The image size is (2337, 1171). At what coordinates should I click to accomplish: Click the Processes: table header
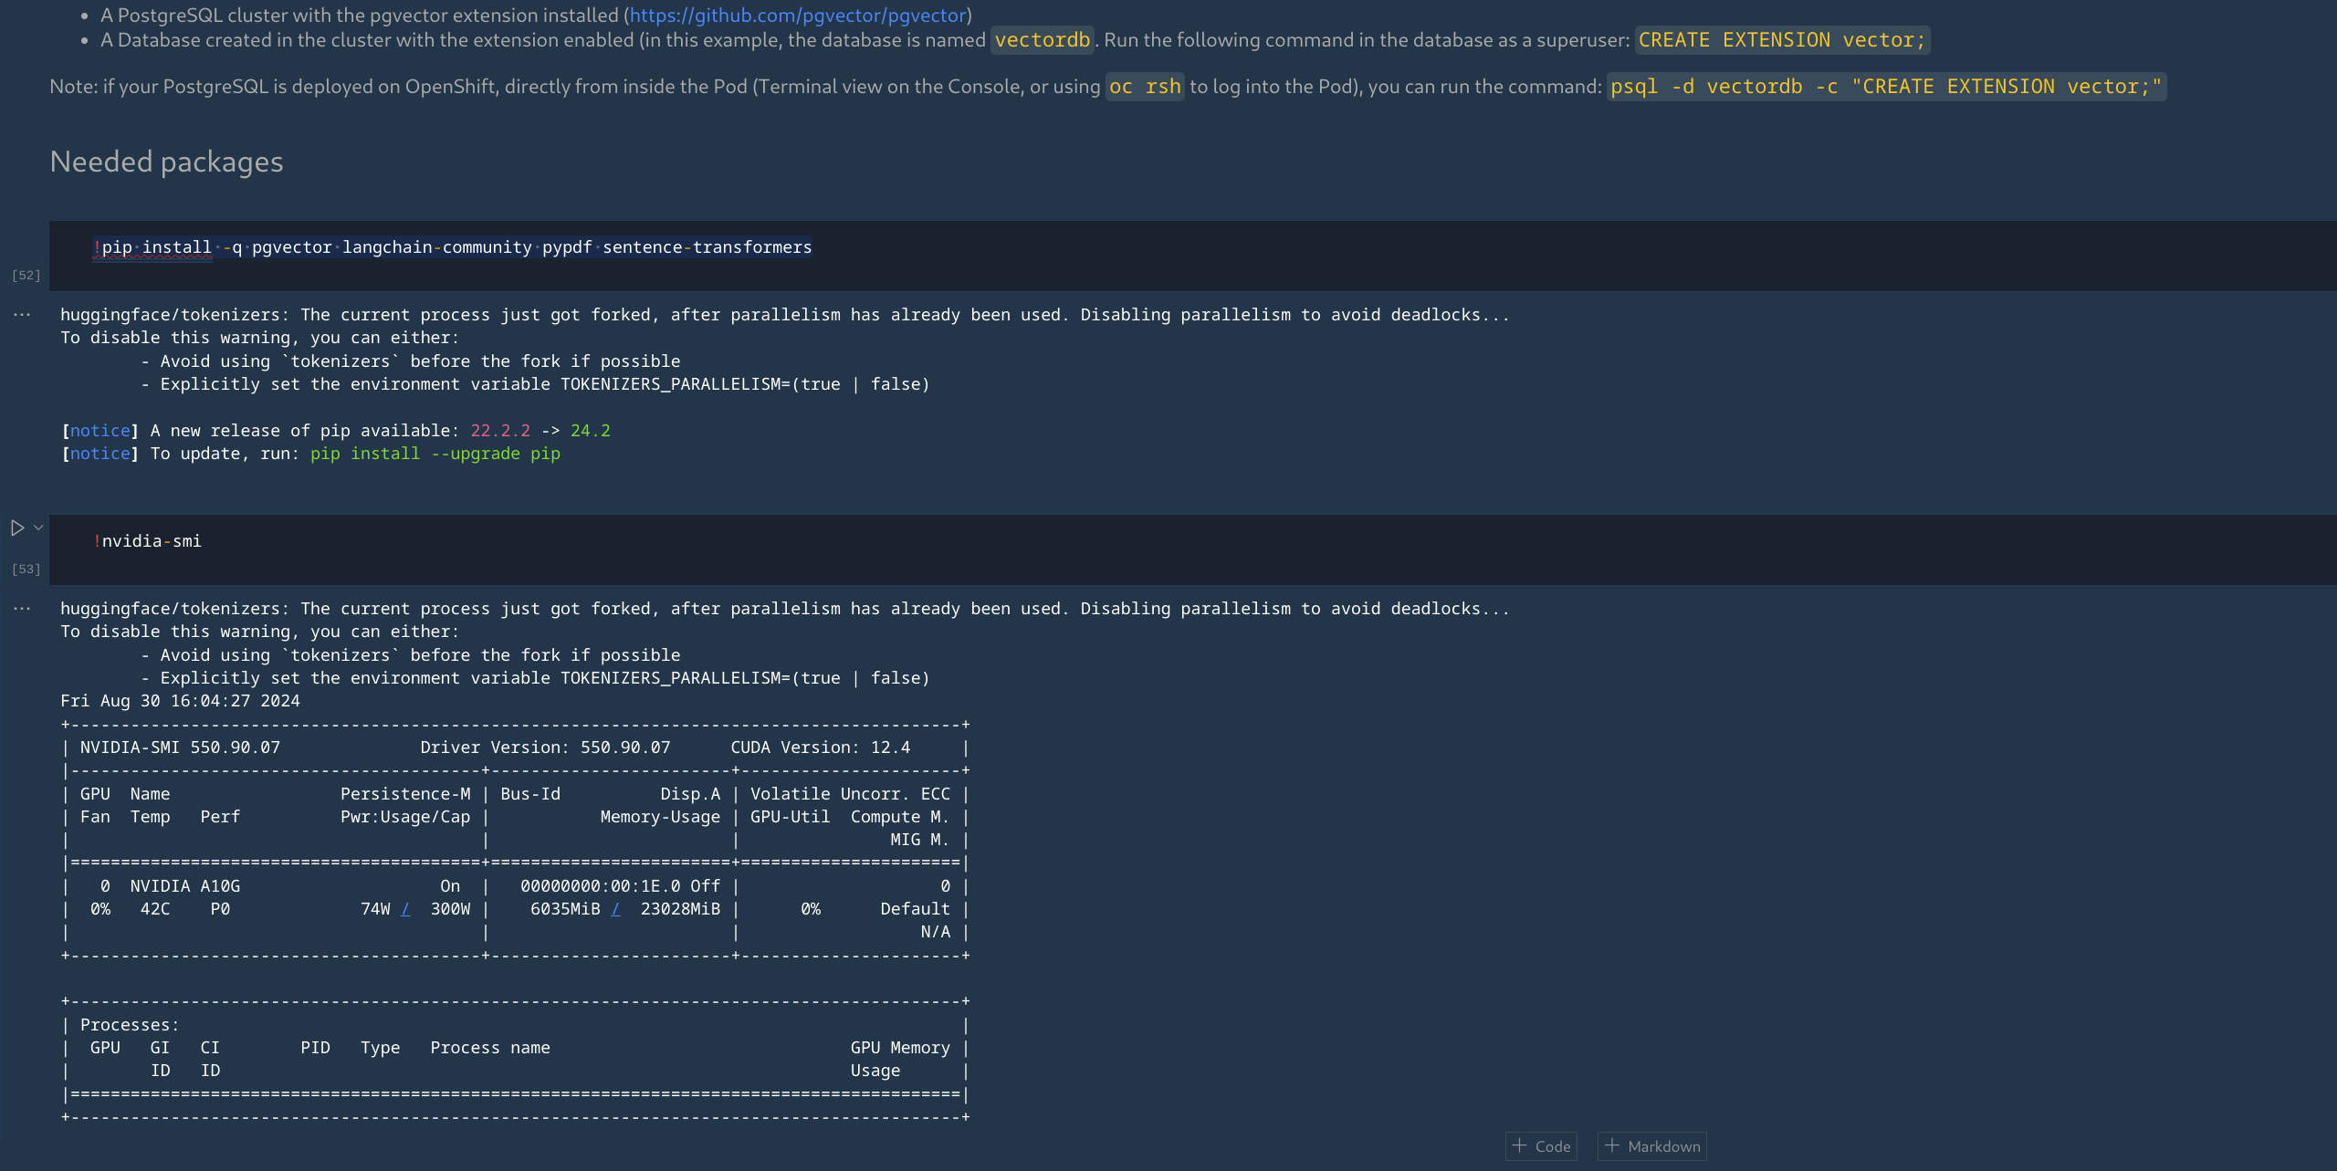pos(130,1025)
